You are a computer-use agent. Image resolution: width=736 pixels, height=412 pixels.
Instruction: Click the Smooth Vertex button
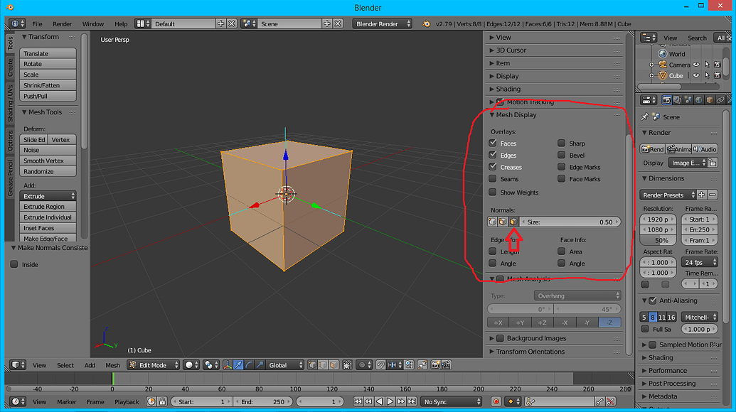tap(48, 161)
